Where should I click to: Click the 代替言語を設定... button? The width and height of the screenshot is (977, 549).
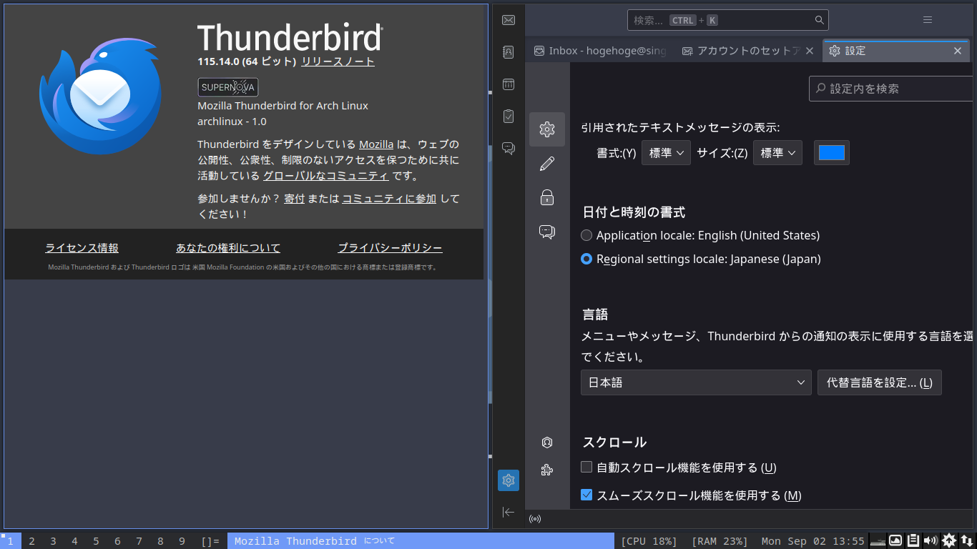[x=880, y=382]
